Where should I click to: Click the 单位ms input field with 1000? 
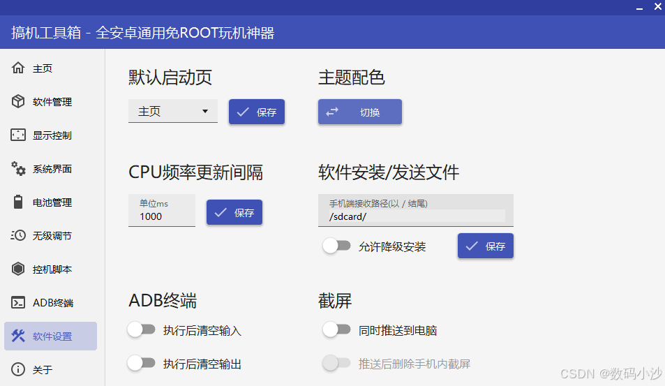(x=162, y=210)
